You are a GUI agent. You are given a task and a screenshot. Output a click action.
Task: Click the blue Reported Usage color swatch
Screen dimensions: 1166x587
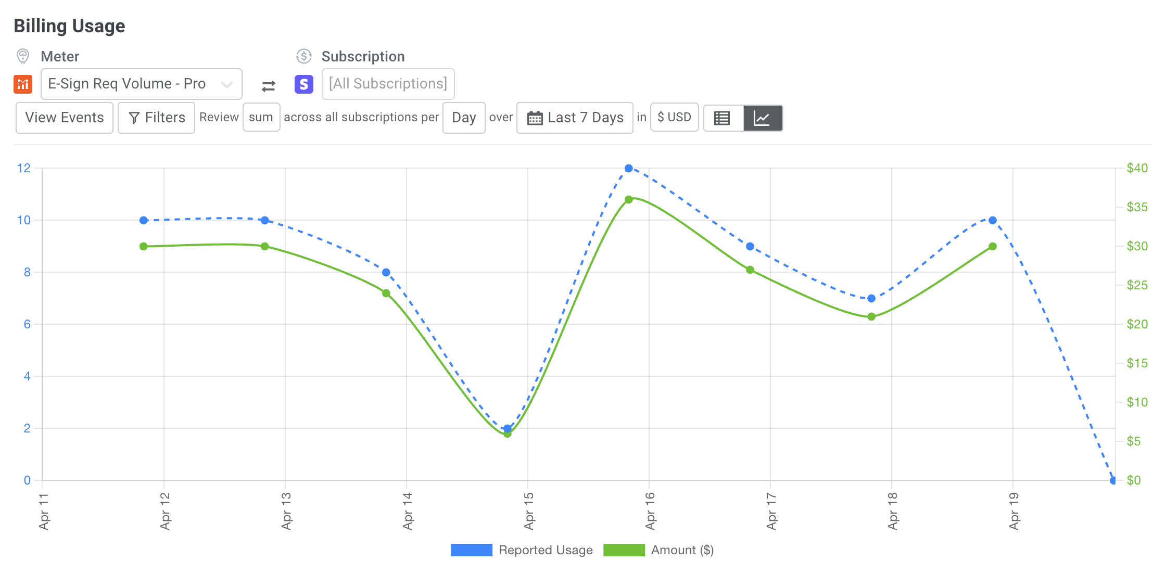click(x=471, y=550)
